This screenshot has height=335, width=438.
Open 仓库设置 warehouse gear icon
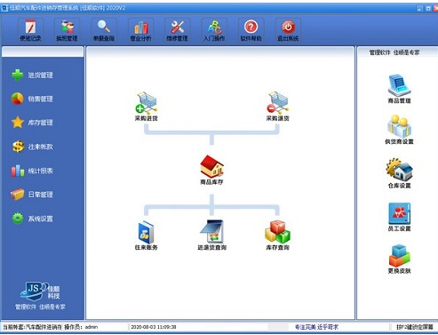(399, 170)
